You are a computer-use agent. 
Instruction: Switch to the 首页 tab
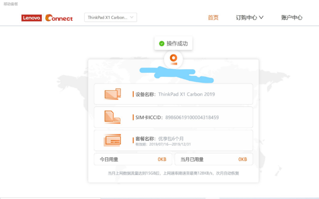tap(213, 18)
